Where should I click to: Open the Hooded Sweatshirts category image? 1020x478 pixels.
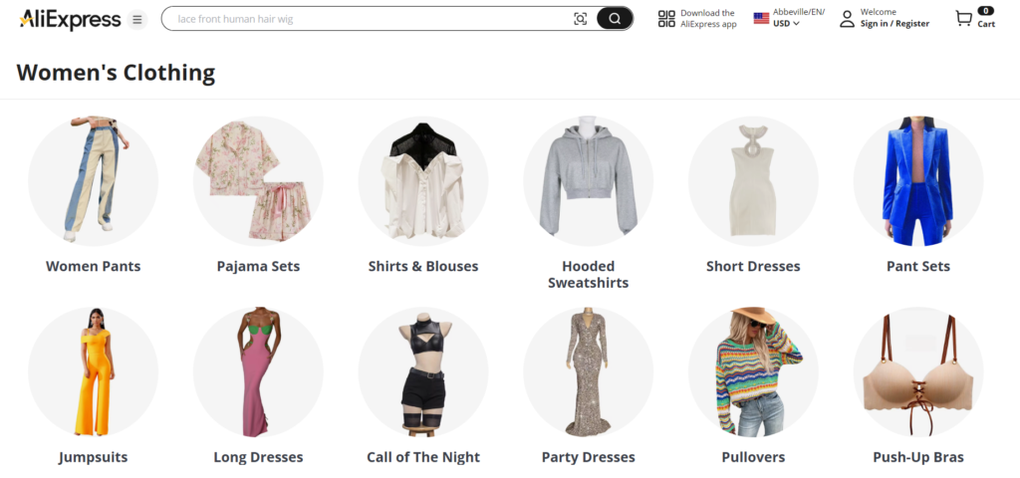[588, 181]
